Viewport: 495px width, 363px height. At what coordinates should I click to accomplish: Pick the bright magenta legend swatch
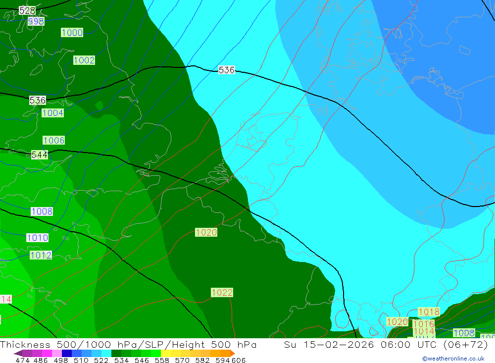coord(47,353)
